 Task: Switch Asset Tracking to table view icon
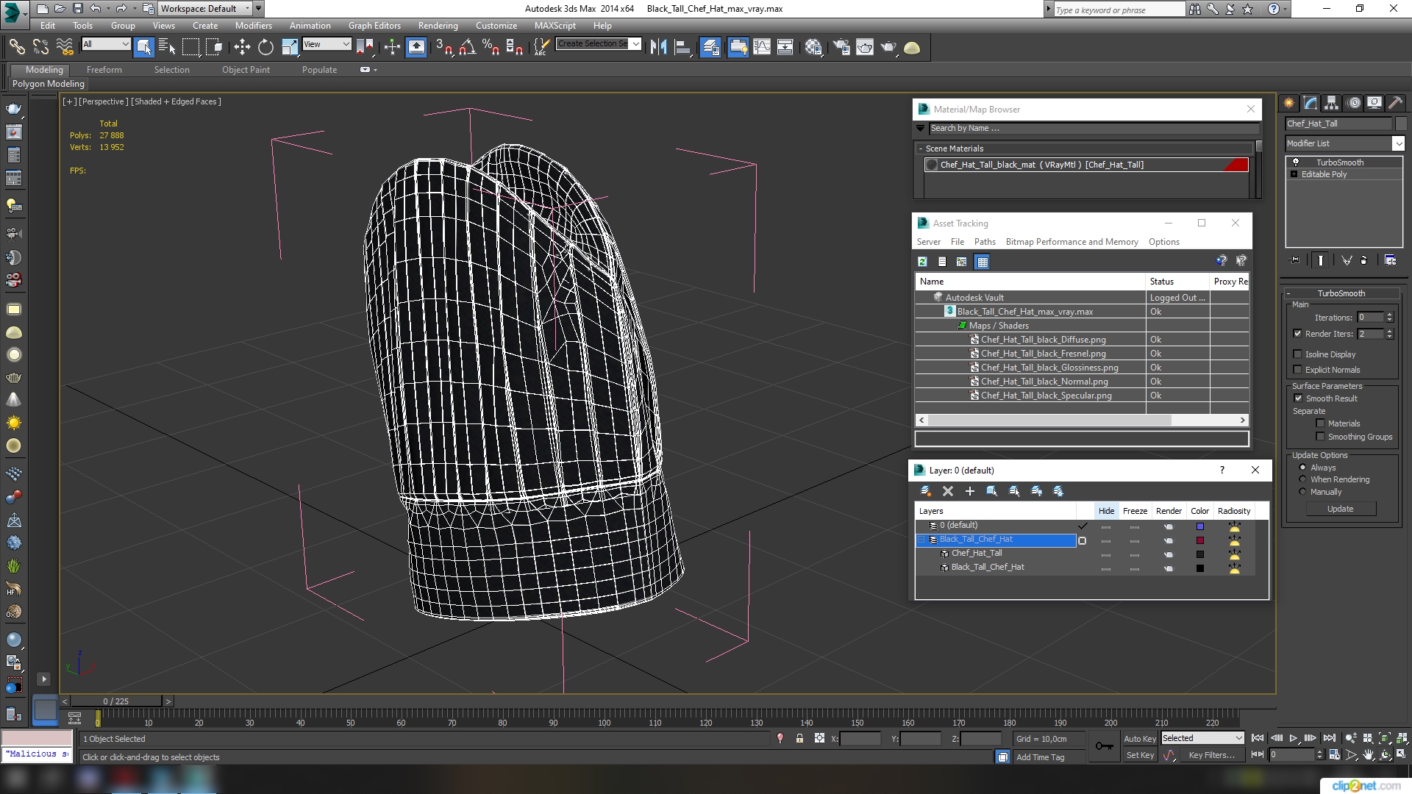tap(982, 261)
